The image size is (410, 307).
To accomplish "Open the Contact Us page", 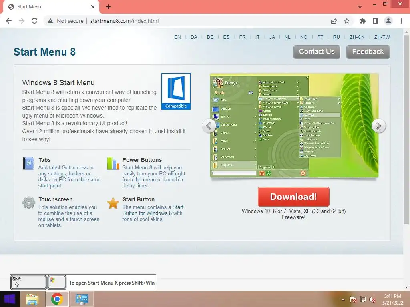I will [x=317, y=52].
